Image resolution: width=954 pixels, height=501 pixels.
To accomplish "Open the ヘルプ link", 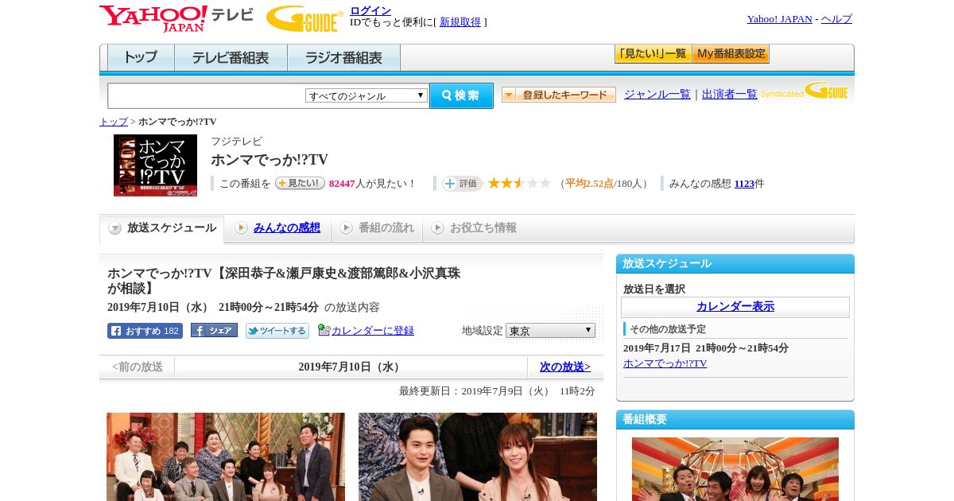I will pos(836,19).
